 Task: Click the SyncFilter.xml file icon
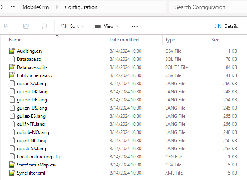pos(12,173)
